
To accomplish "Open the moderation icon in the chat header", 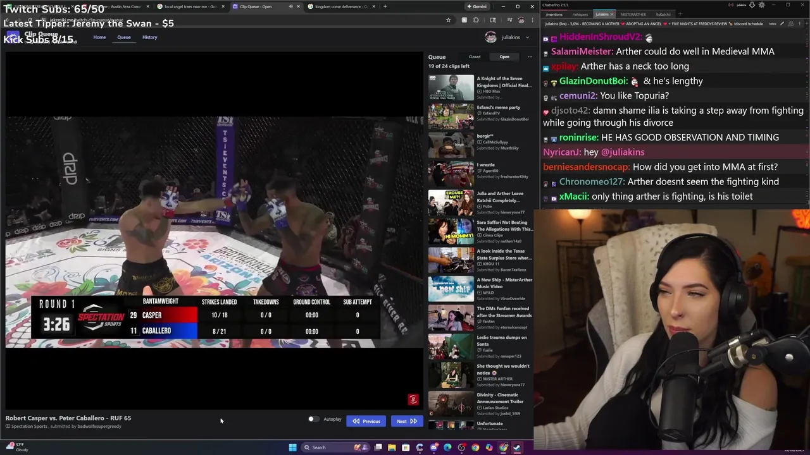I will pos(791,23).
